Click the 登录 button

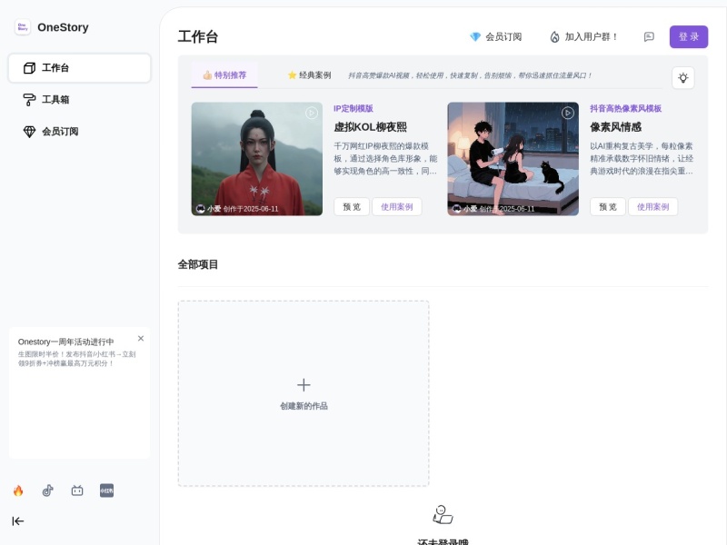(689, 36)
